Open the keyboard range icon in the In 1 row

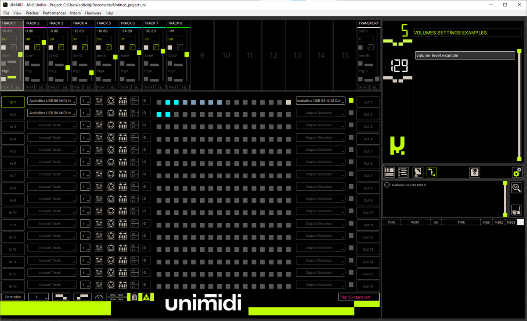click(x=123, y=100)
